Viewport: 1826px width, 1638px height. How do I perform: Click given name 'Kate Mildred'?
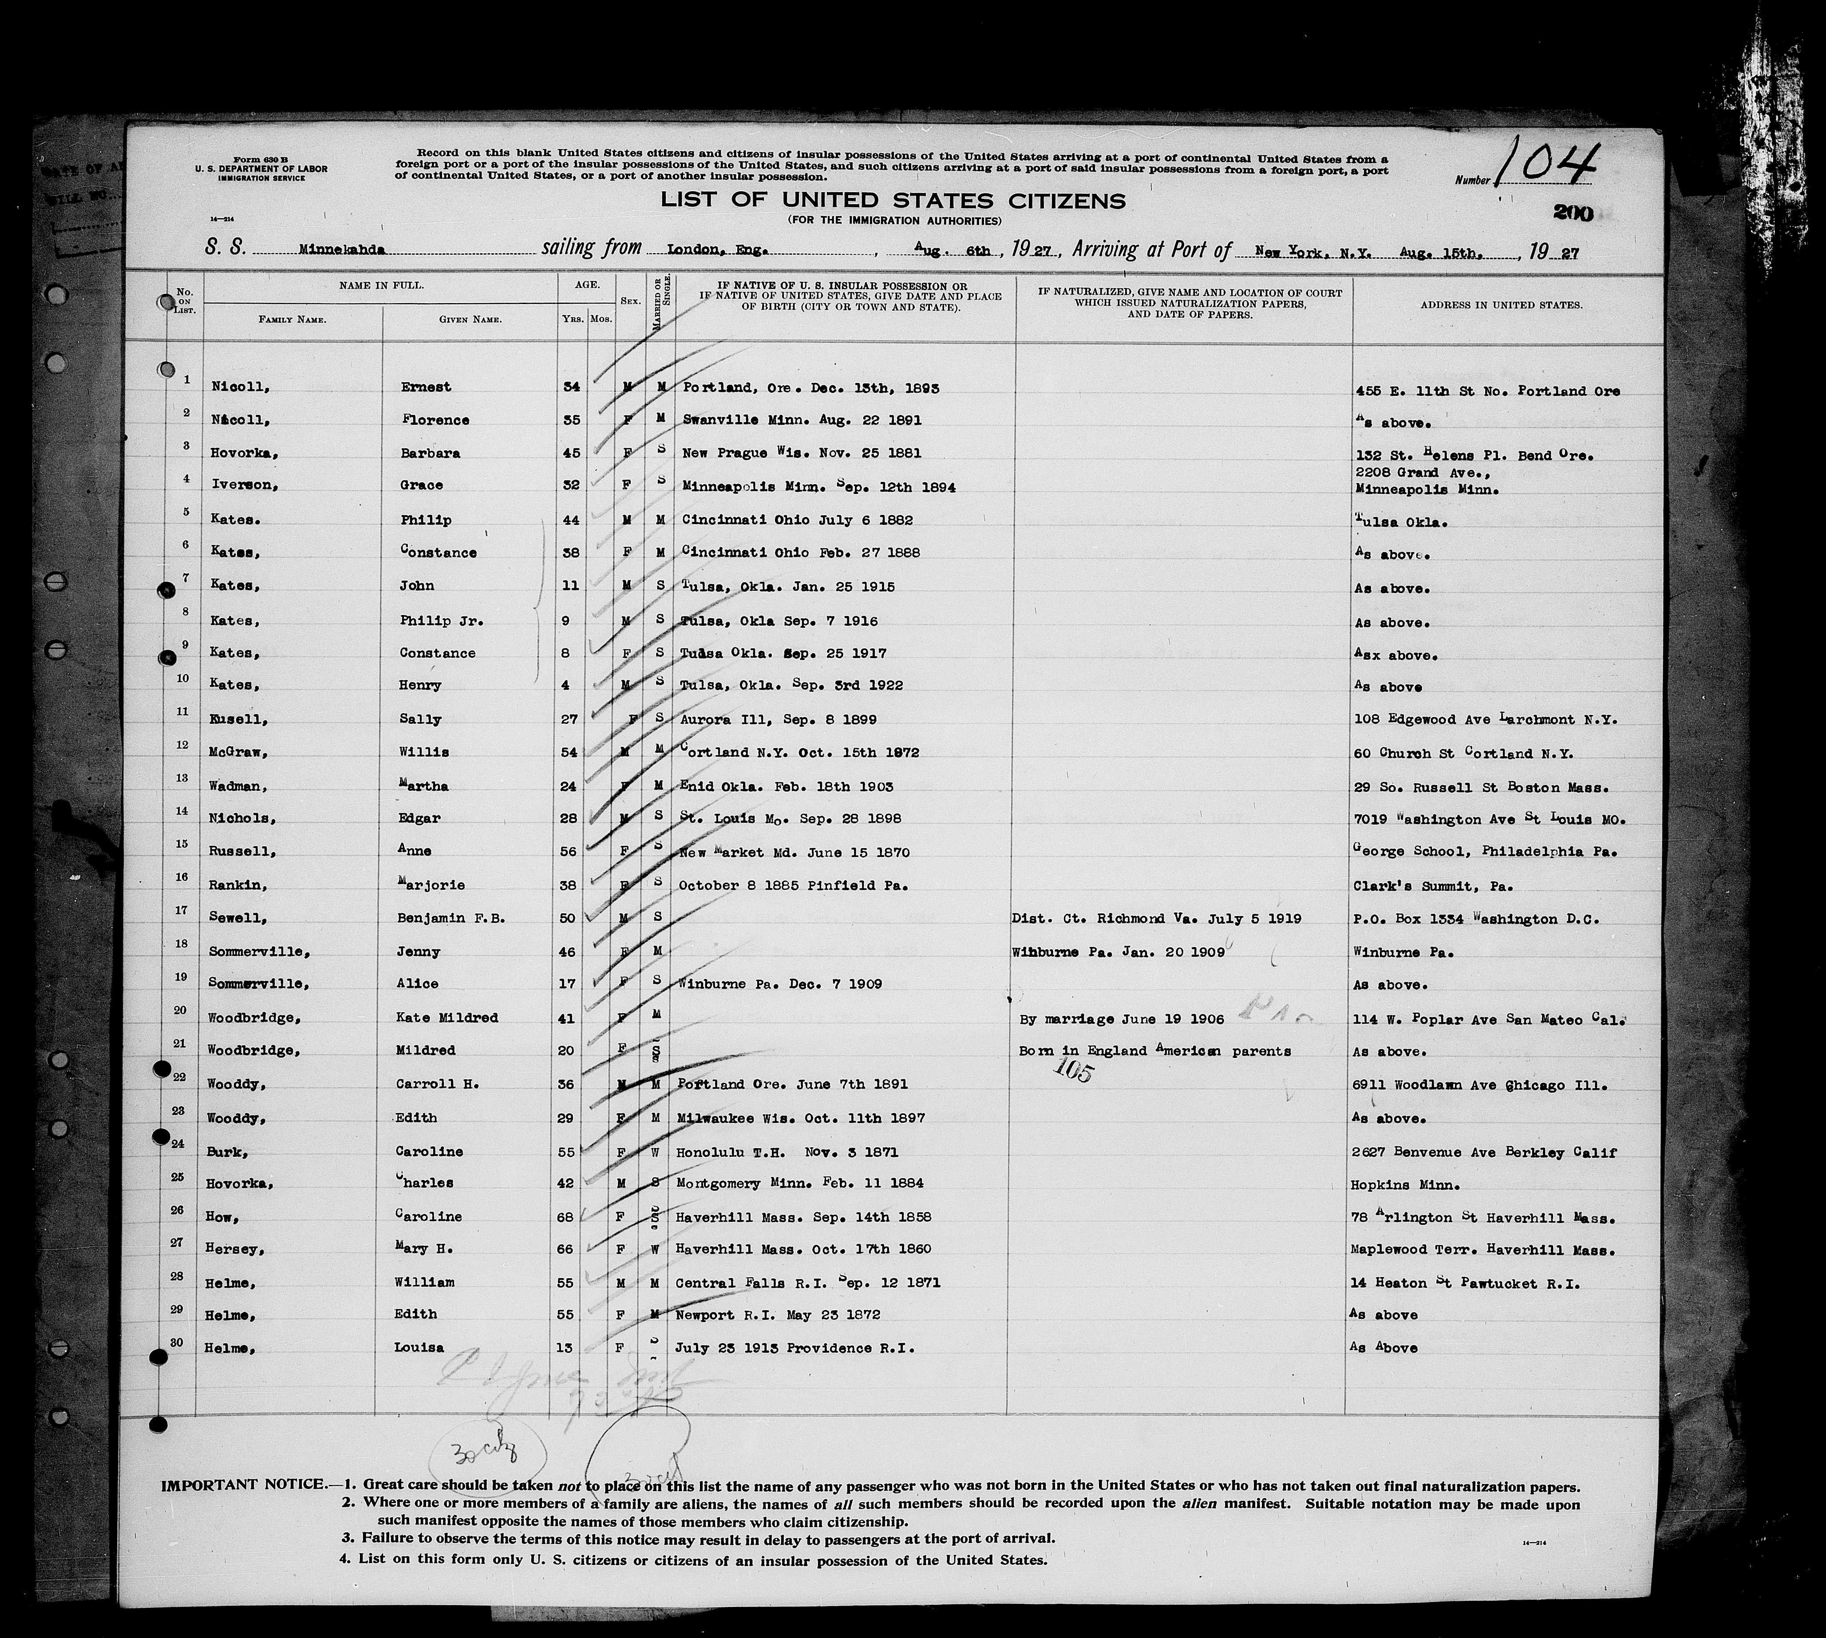(447, 1017)
